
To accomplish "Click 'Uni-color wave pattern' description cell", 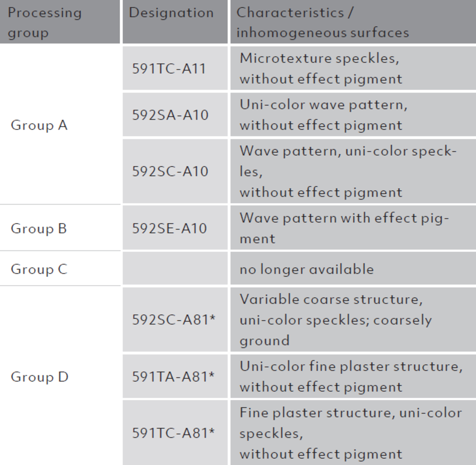I will (x=323, y=115).
